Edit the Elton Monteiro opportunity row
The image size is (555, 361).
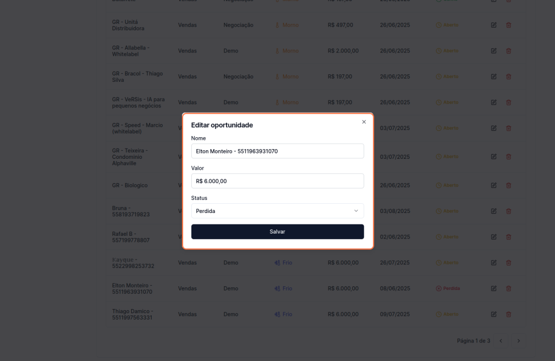tap(494, 288)
